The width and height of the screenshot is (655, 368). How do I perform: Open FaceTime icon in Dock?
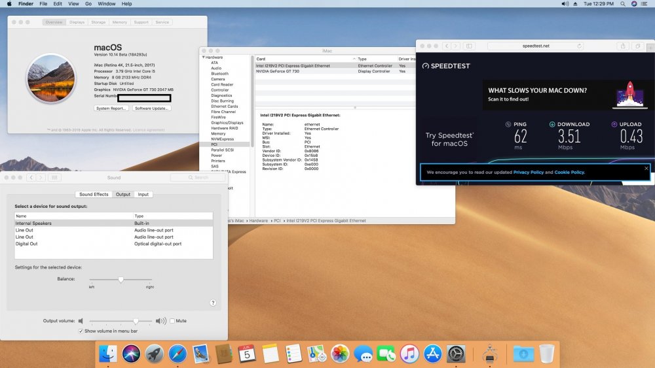coord(386,354)
